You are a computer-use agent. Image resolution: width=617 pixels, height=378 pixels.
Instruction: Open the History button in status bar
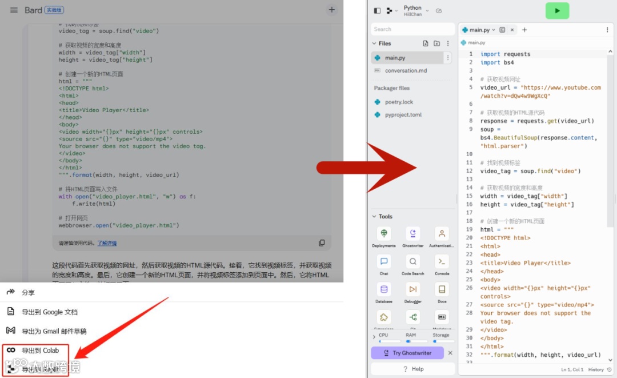pyautogui.click(x=600, y=370)
